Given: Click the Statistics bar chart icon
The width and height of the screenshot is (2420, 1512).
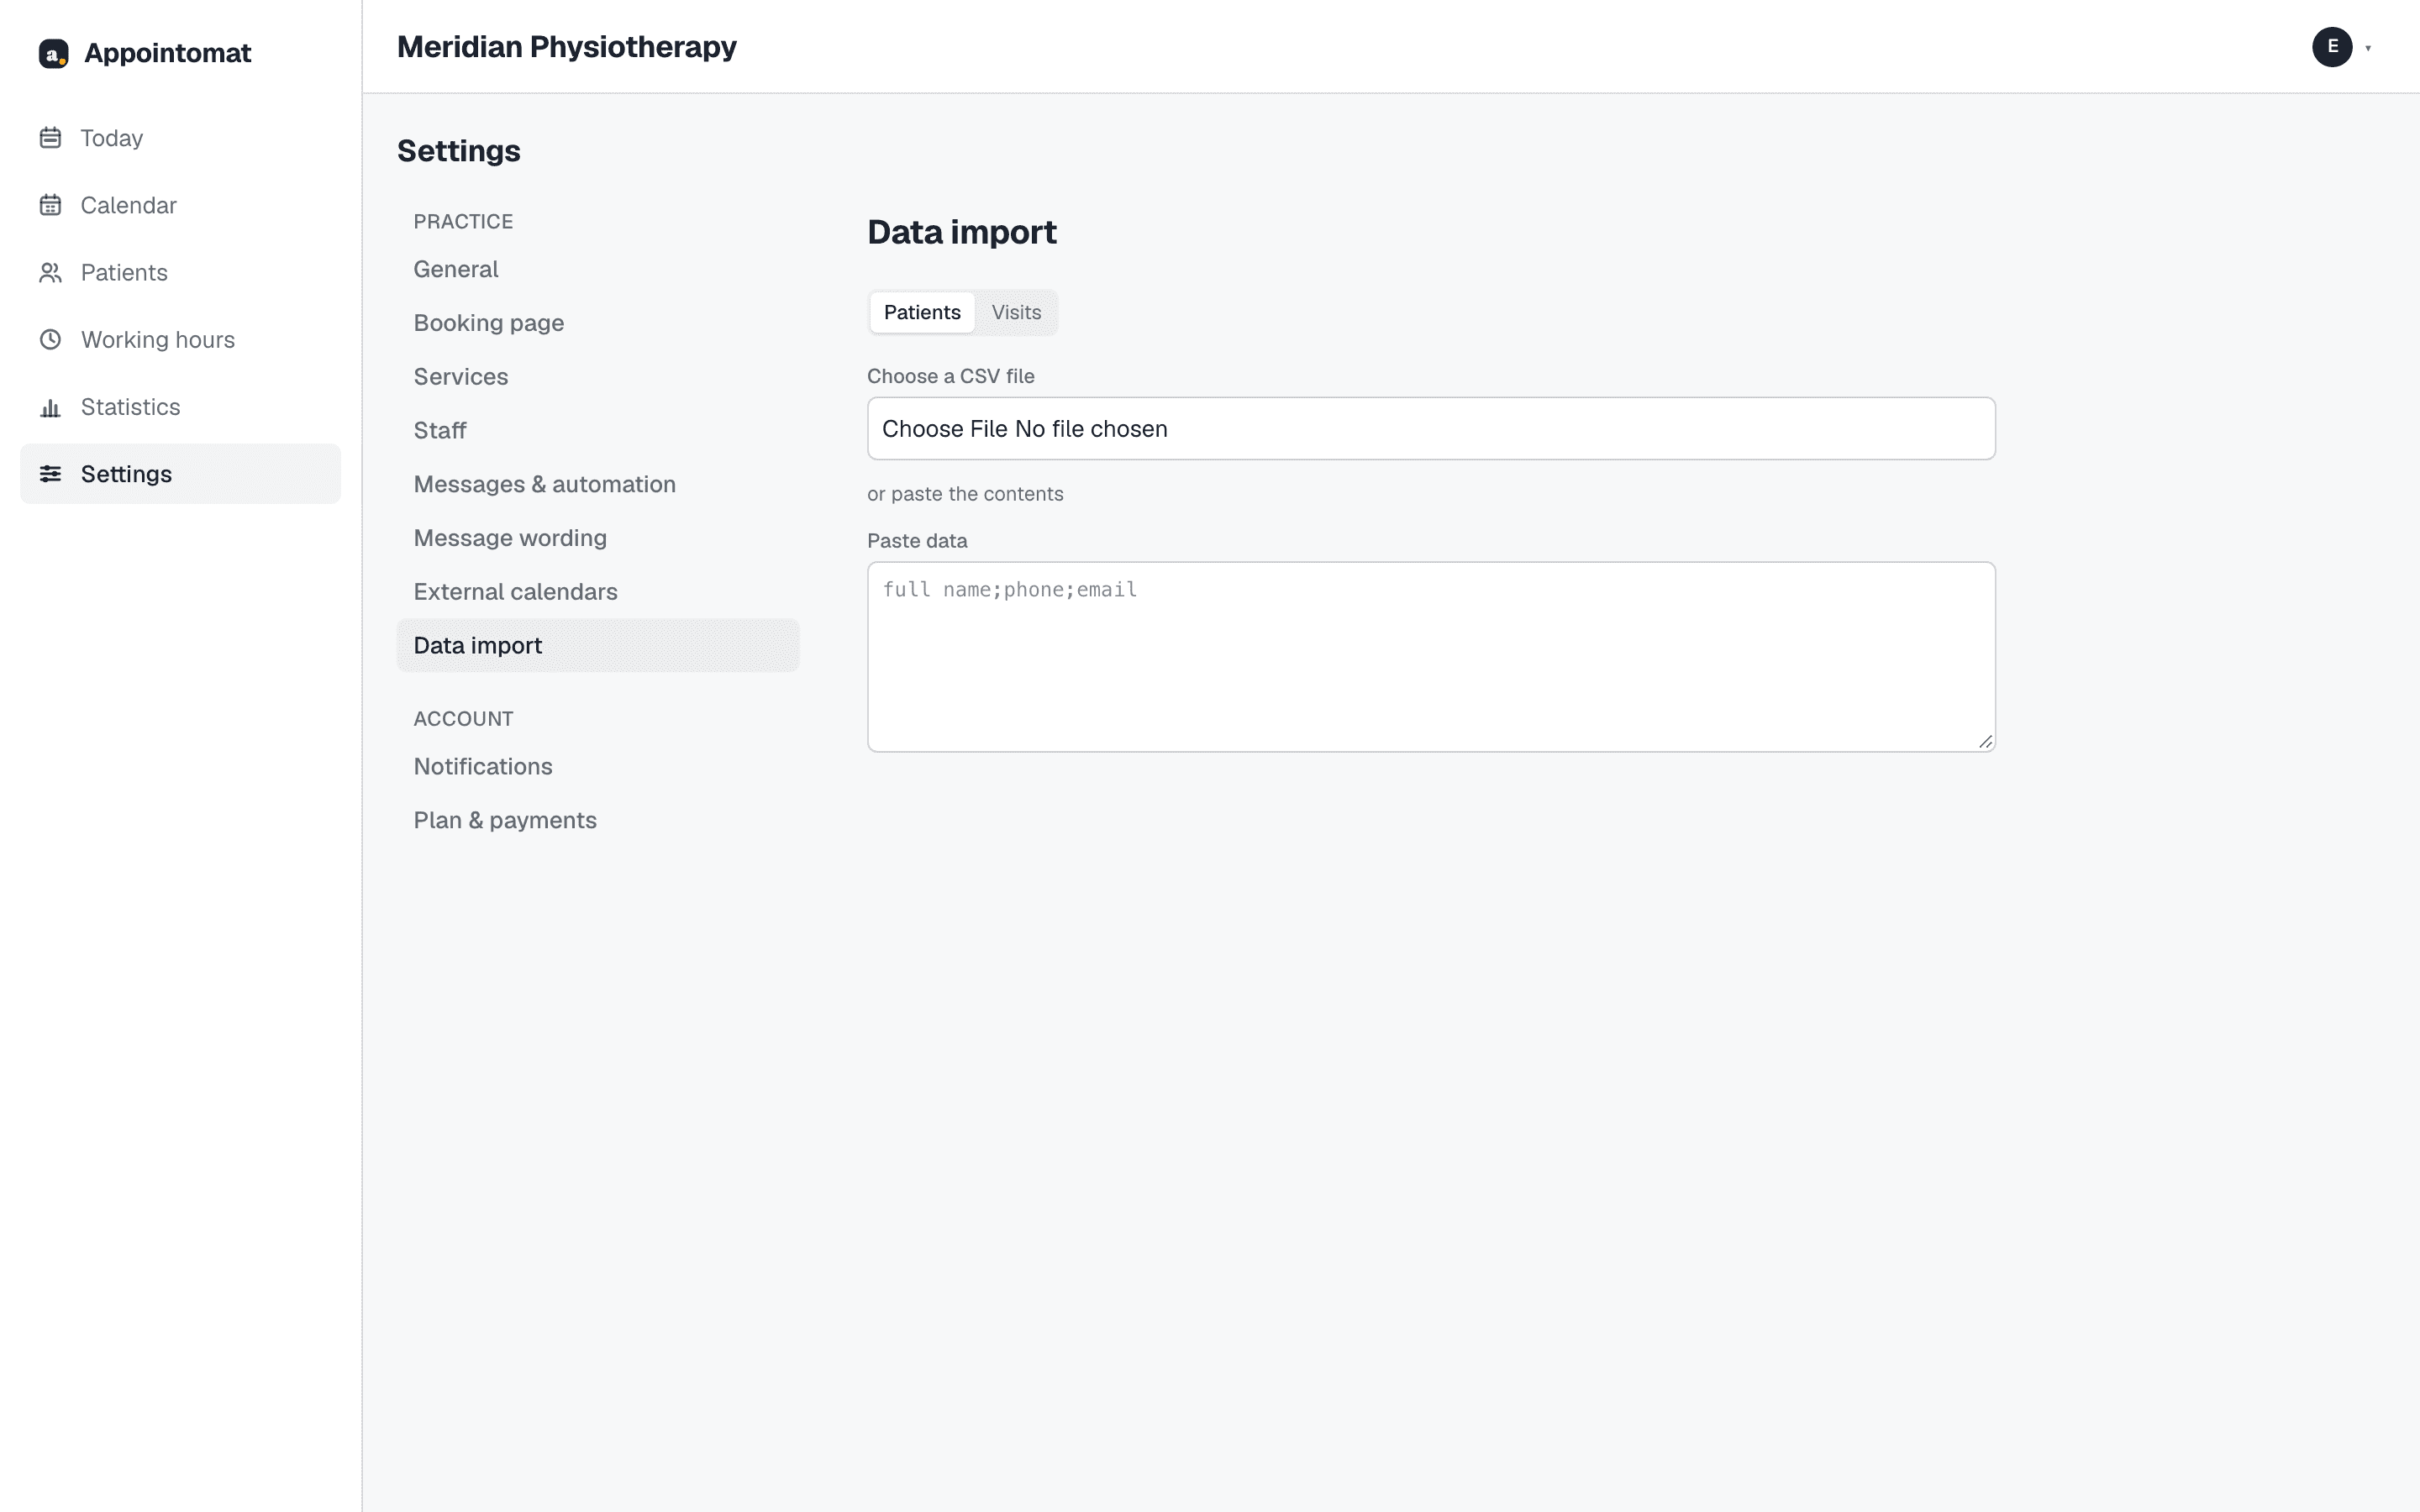Looking at the screenshot, I should pyautogui.click(x=50, y=407).
